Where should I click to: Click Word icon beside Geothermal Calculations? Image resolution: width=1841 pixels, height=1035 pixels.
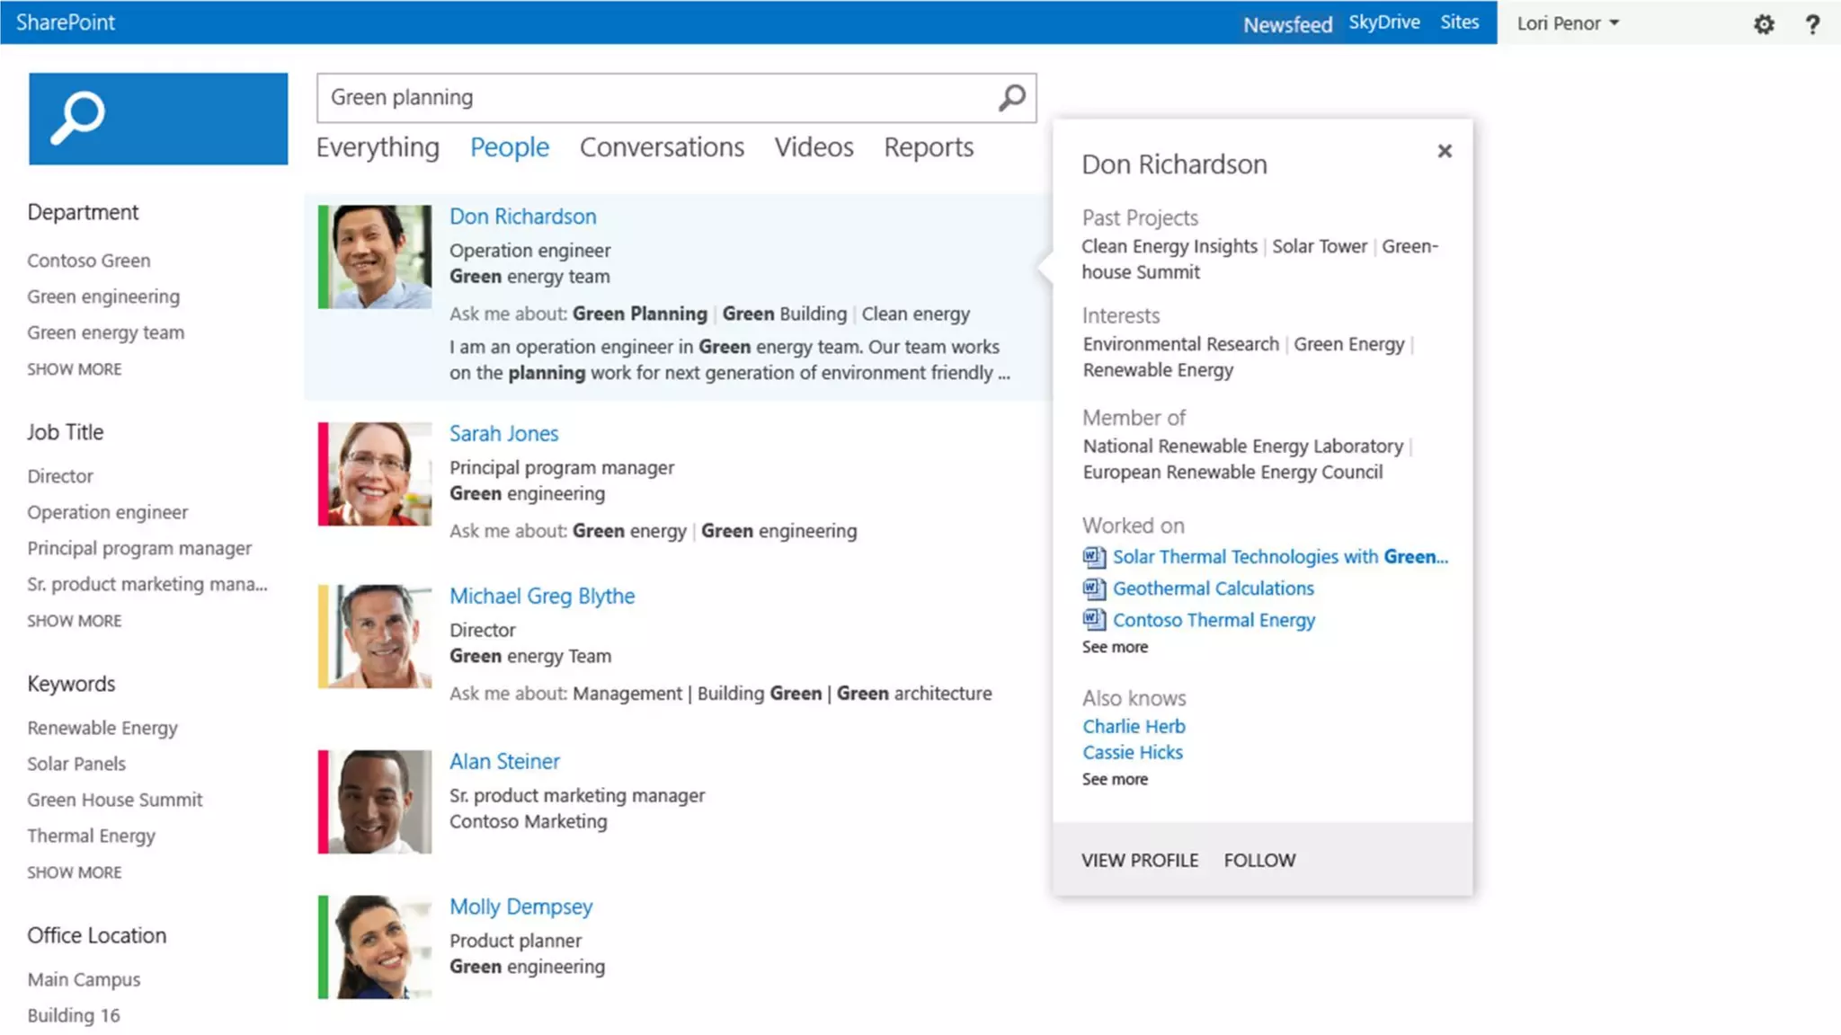coord(1093,588)
